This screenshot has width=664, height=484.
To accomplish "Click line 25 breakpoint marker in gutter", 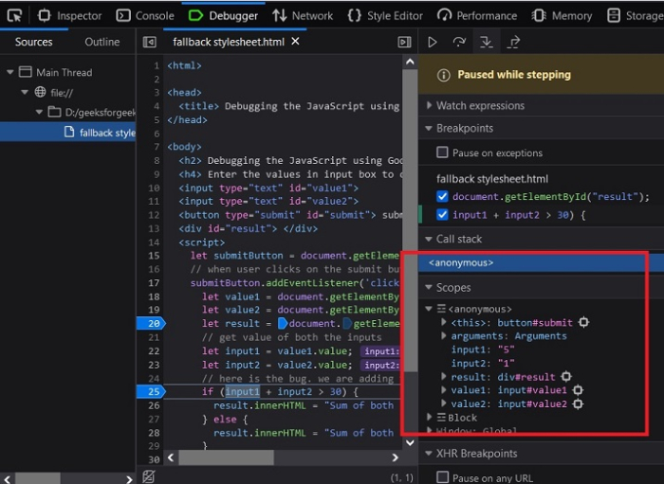I will [x=152, y=391].
